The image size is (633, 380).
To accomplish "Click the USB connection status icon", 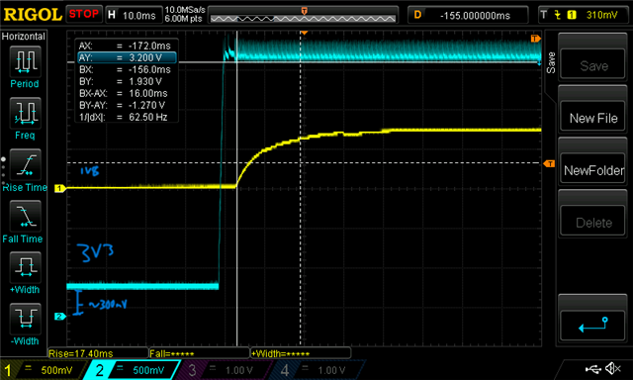I will coord(592,368).
